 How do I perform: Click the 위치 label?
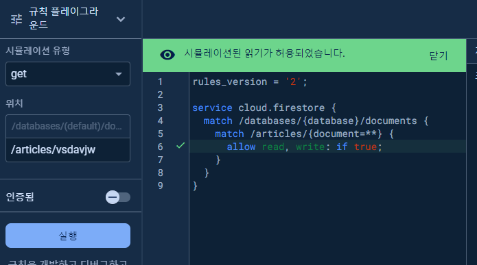click(x=14, y=103)
